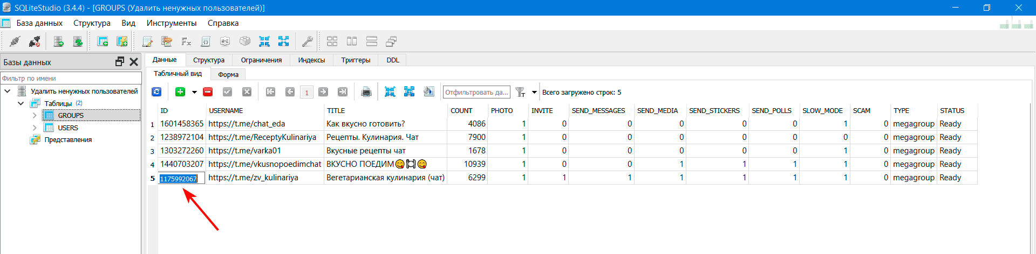Open the Вид menu
The image size is (1036, 254).
[x=128, y=23]
